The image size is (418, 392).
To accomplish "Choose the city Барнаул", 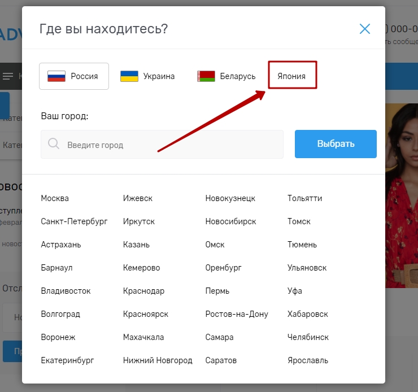I will 56,268.
